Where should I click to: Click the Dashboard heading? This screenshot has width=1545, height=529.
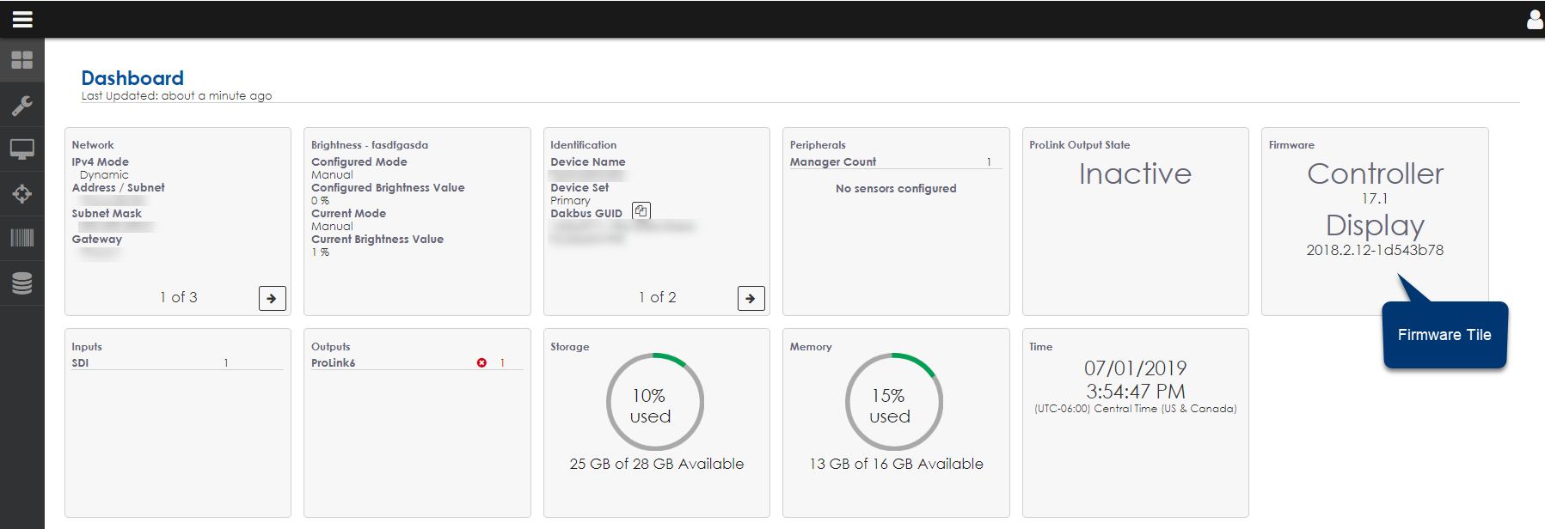132,78
